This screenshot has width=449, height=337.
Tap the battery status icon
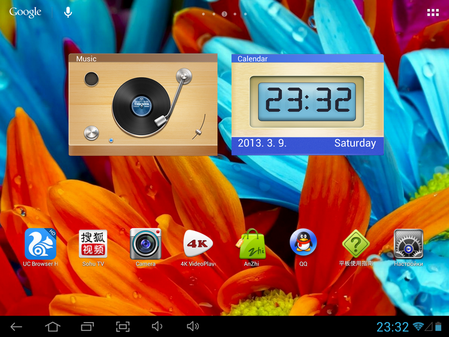pos(438,326)
